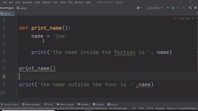
Task: Click the UTF-8 encoding indicator
Action: pyautogui.click(x=150, y=108)
